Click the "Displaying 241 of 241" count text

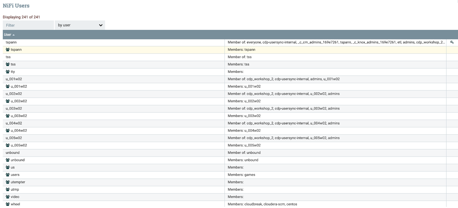pos(21,17)
